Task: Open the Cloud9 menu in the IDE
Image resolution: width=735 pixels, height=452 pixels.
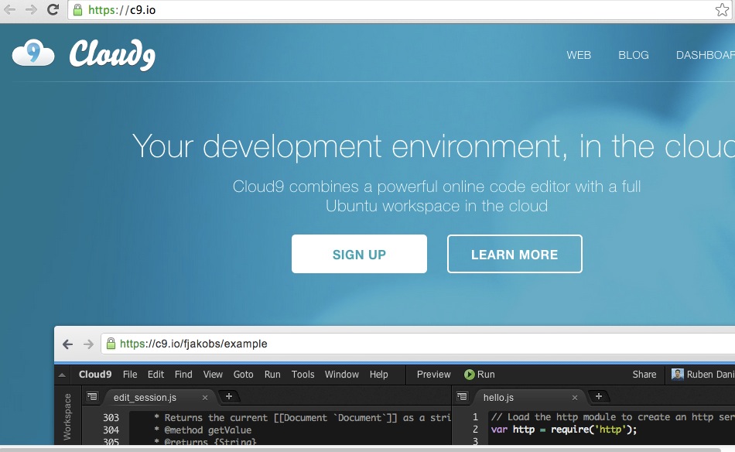Action: (95, 374)
